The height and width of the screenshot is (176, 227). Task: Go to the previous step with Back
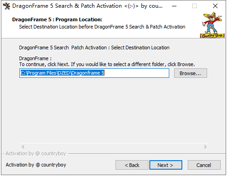[132, 165]
